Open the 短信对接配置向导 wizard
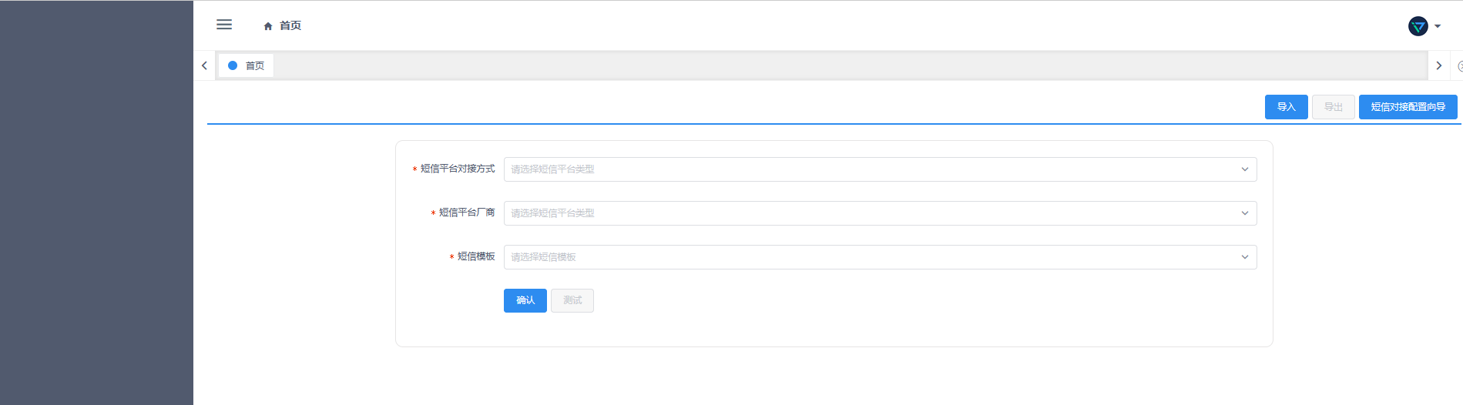 tap(1408, 107)
